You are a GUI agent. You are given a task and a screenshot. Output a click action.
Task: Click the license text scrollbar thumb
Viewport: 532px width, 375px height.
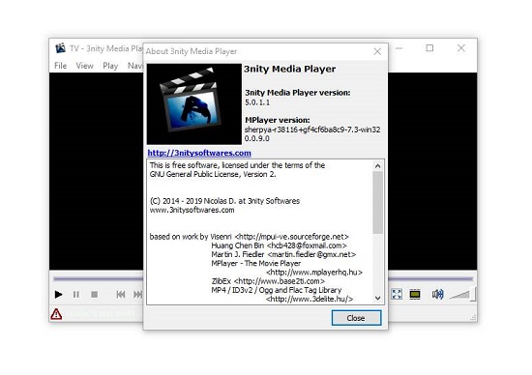377,202
